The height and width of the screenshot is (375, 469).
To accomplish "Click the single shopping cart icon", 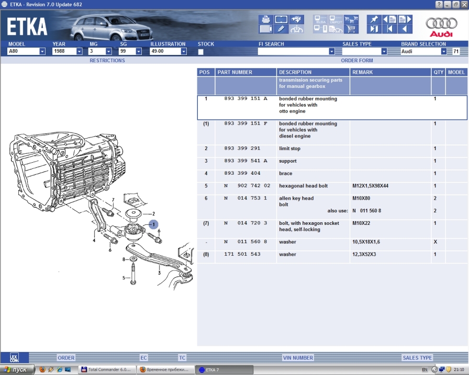I will (x=351, y=29).
